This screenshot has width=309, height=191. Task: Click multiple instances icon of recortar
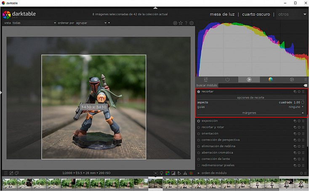(295, 92)
